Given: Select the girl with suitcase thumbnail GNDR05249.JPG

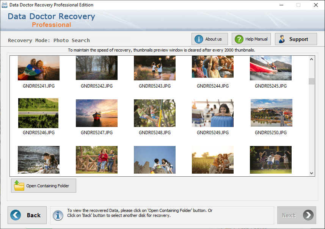Looking at the screenshot, I should (x=213, y=113).
